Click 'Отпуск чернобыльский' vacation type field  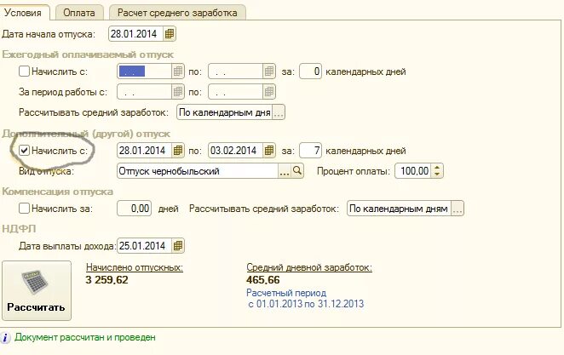(198, 171)
